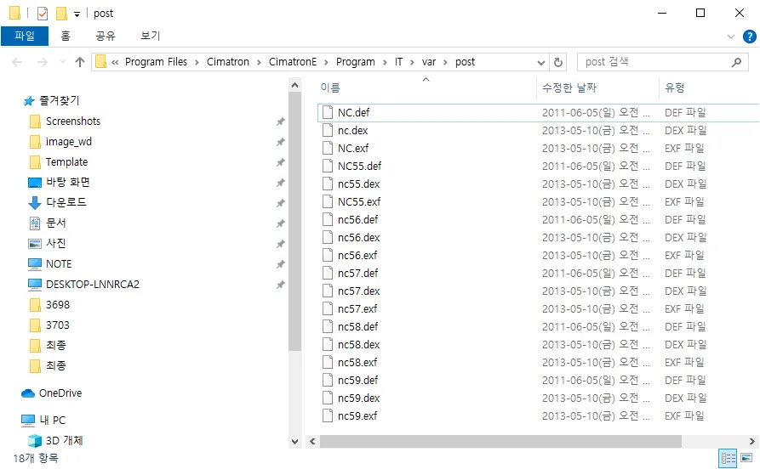Image resolution: width=760 pixels, height=469 pixels.
Task: Switch to the 홈 ribbon tab
Action: [x=66, y=36]
